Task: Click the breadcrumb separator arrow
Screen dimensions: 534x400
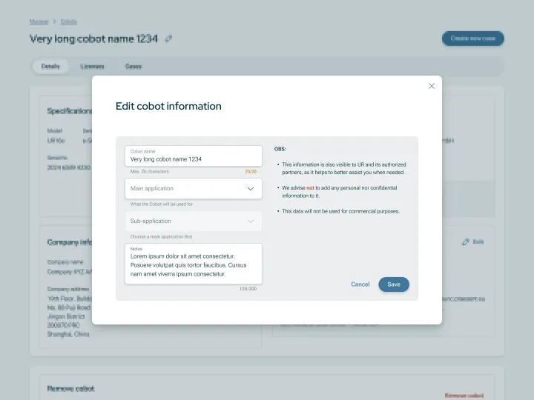Action: tap(54, 21)
